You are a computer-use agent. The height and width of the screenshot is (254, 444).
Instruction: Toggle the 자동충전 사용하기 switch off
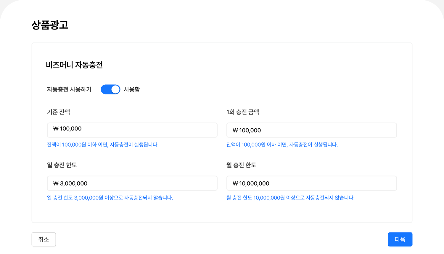pyautogui.click(x=110, y=89)
